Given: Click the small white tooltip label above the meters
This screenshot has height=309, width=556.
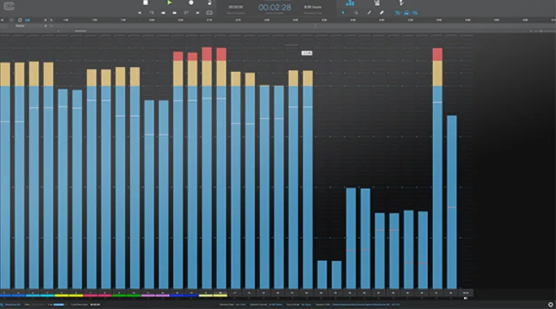Looking at the screenshot, I should tap(306, 53).
